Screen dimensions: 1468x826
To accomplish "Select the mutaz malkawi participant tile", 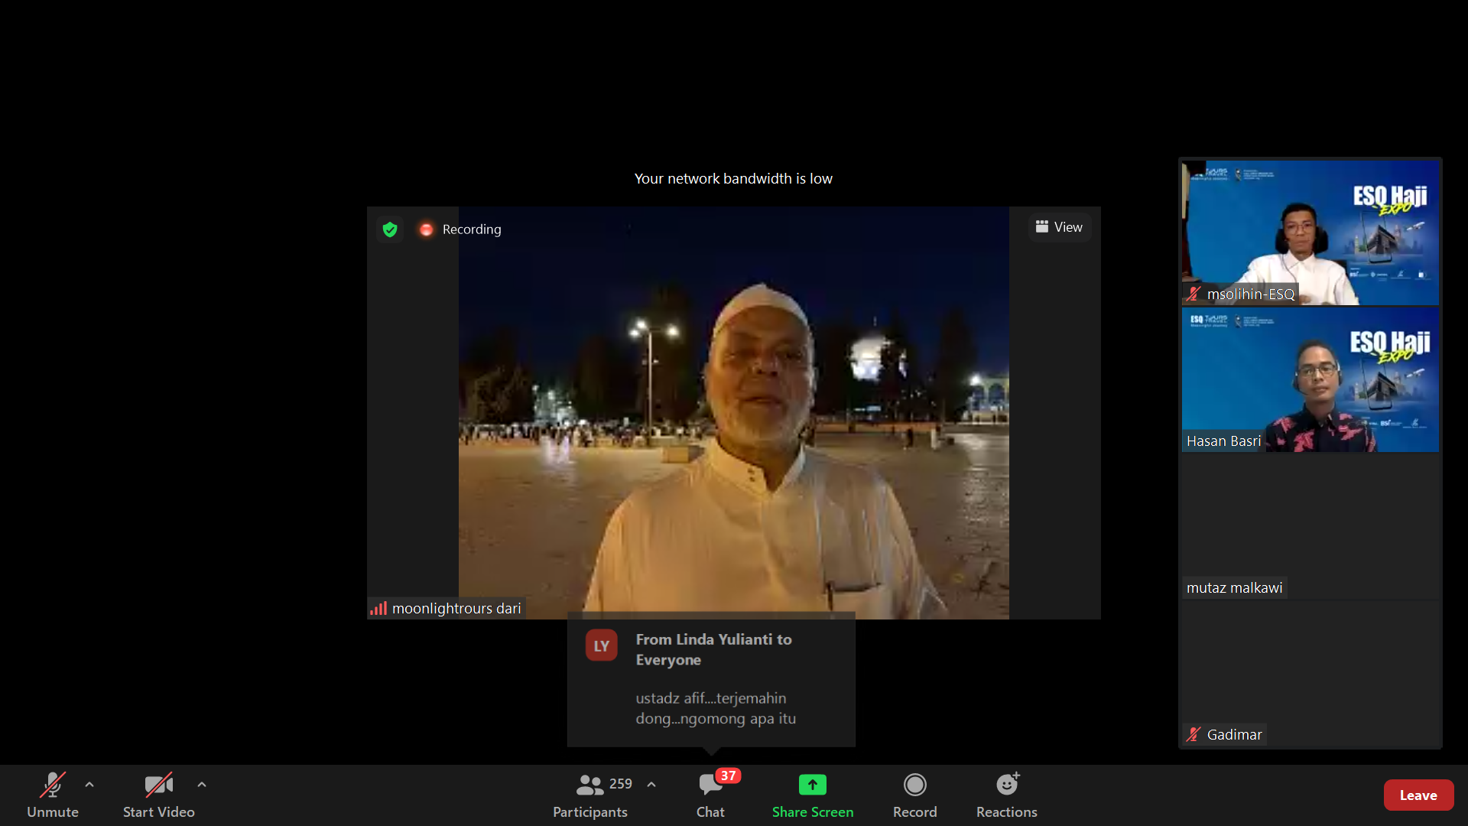I will click(1310, 526).
